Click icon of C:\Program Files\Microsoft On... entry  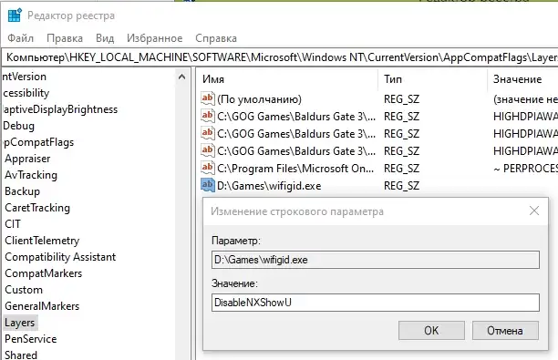pos(208,168)
